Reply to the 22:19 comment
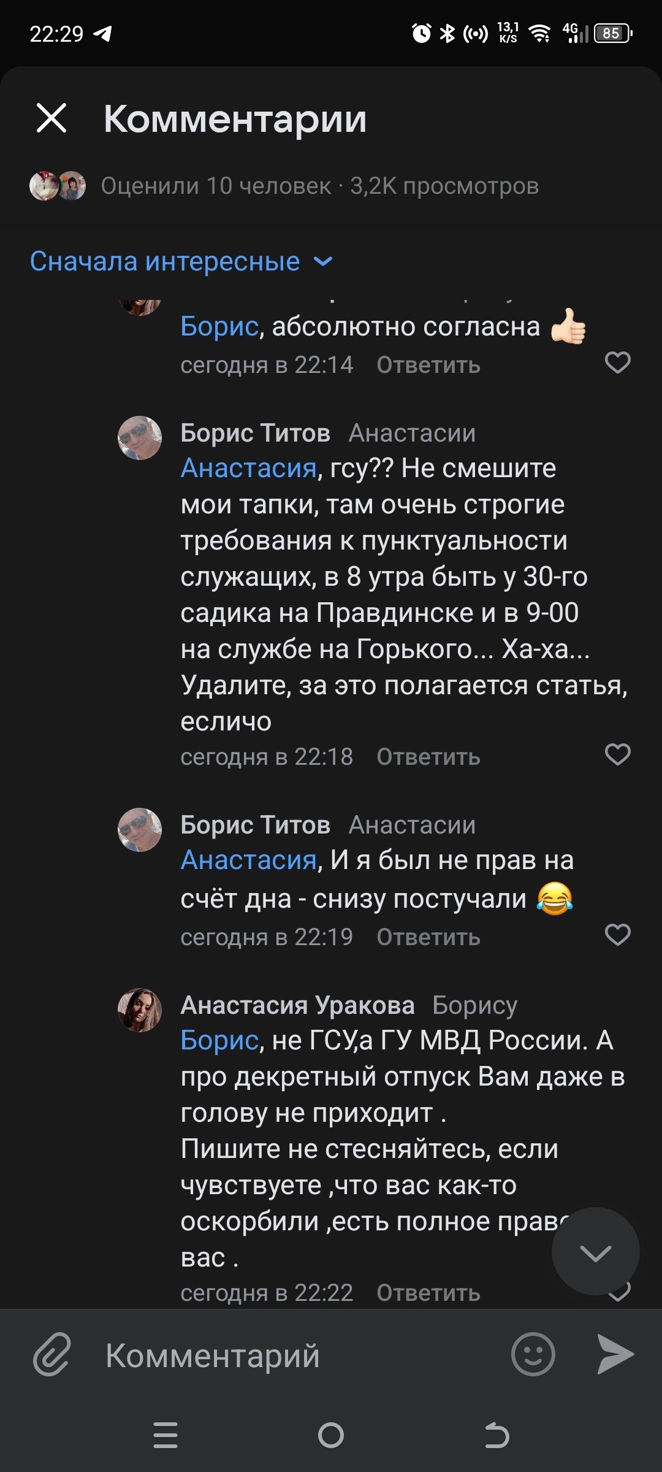The width and height of the screenshot is (662, 1472). [428, 938]
